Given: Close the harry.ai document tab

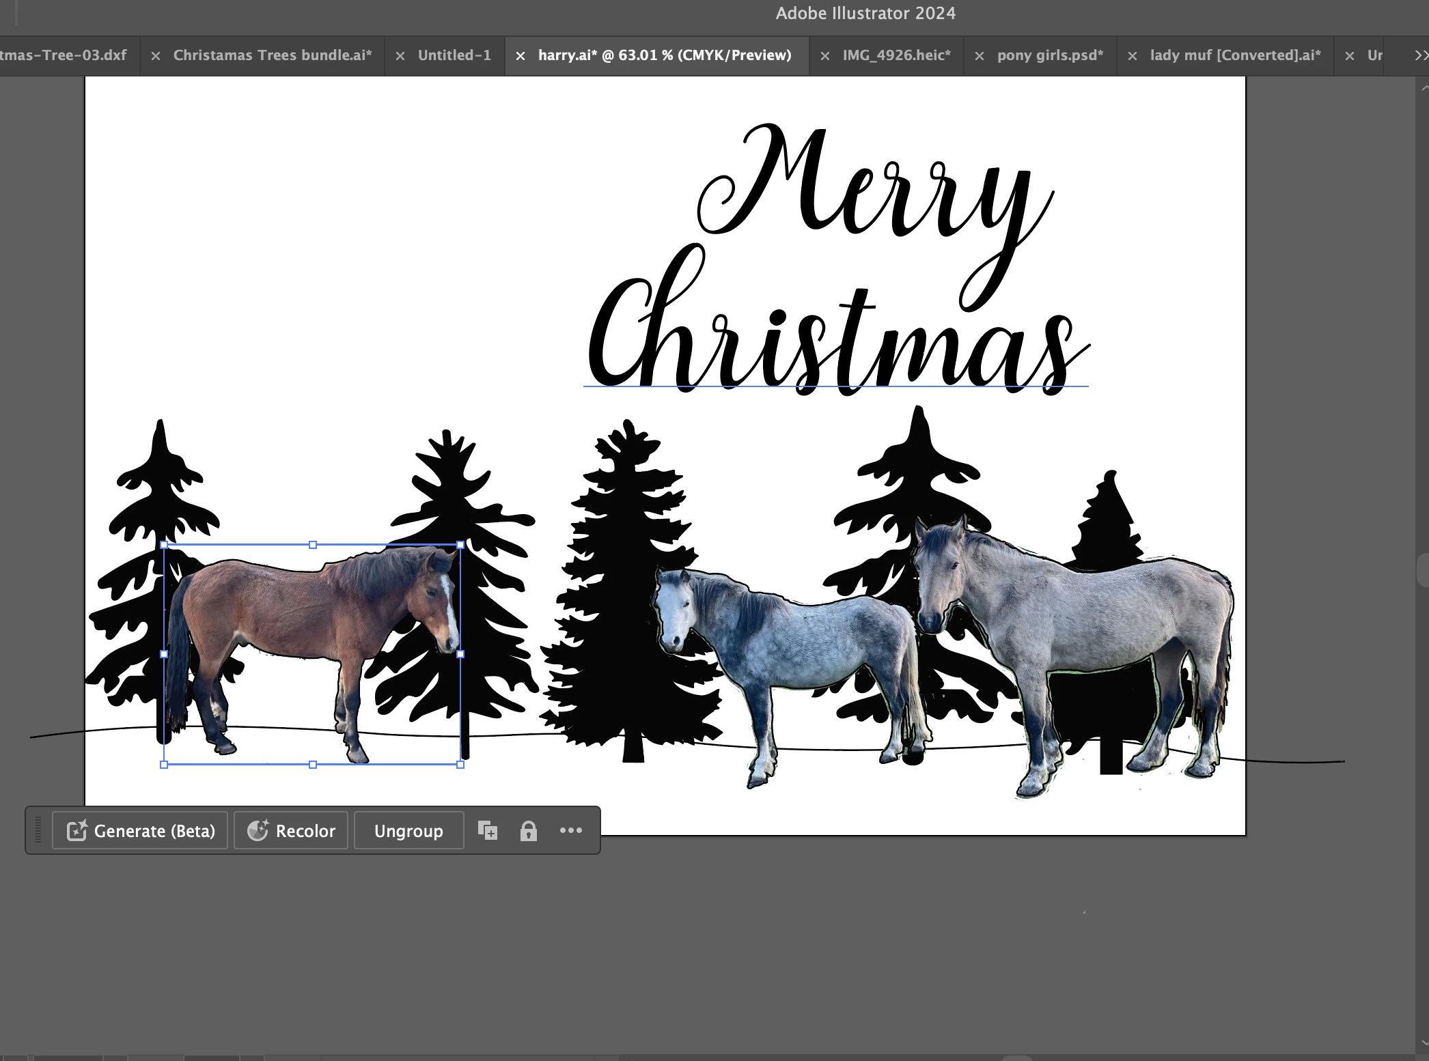Looking at the screenshot, I should 521,56.
